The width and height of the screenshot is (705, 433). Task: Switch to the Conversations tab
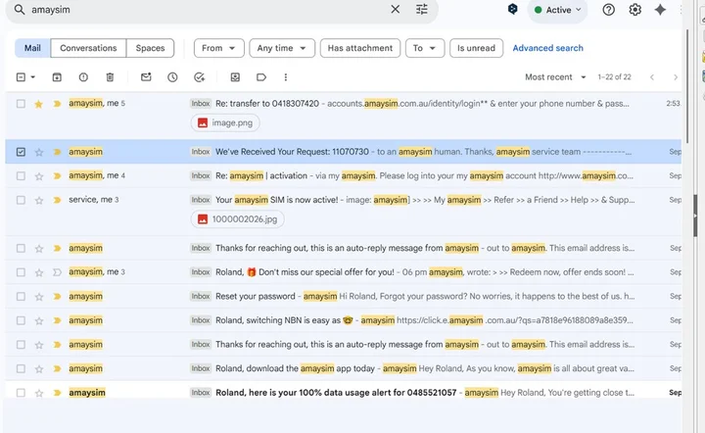[x=88, y=48]
